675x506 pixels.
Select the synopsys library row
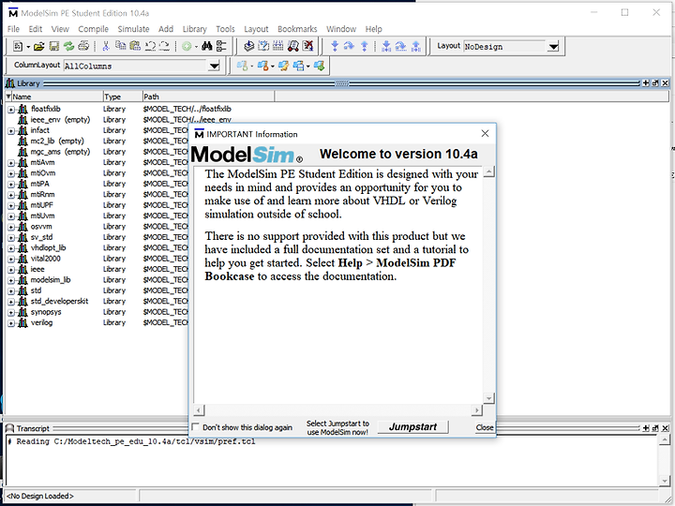(x=46, y=312)
